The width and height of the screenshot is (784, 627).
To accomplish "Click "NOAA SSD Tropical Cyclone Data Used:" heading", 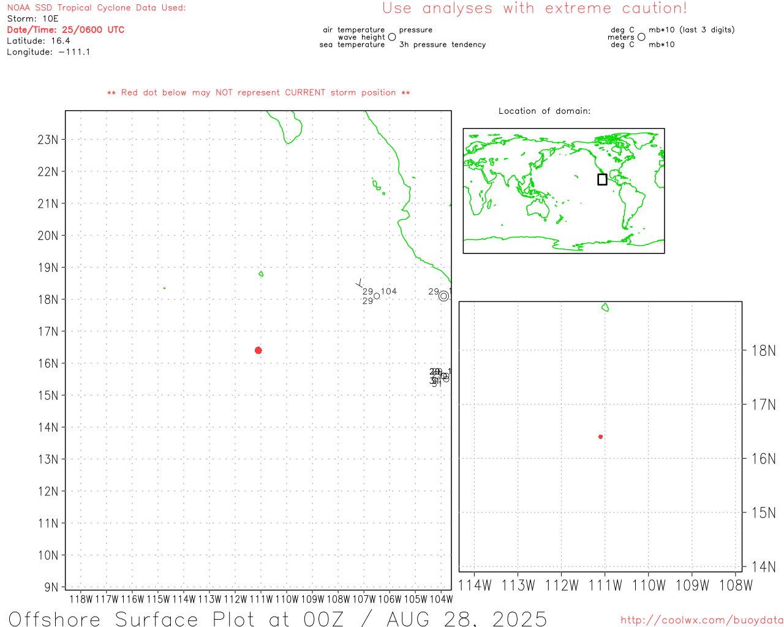I will (x=96, y=8).
